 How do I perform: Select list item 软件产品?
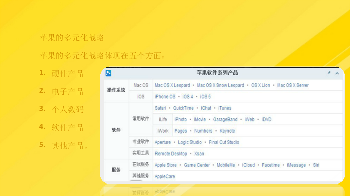(68, 127)
